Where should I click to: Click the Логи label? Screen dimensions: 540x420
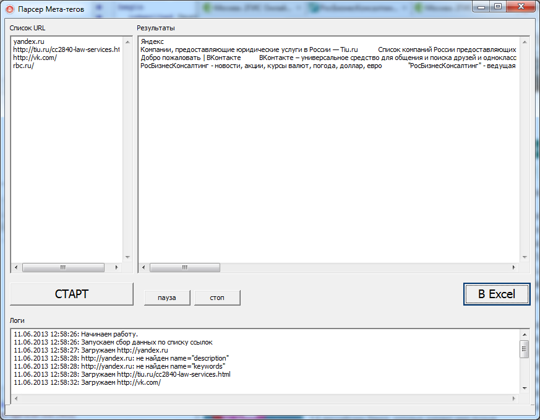click(x=17, y=320)
